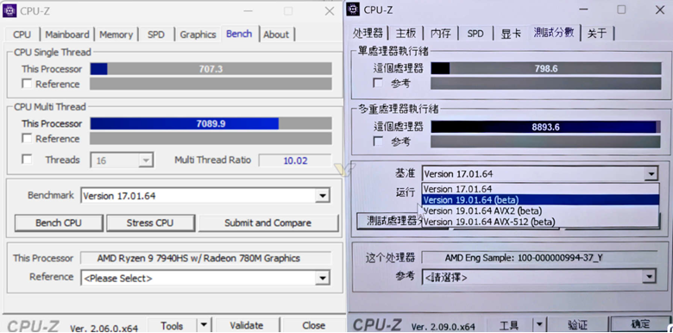Viewport: 673px width, 333px height.
Task: Click Ver. 2.06.0.x64 version text
Action: click(104, 329)
